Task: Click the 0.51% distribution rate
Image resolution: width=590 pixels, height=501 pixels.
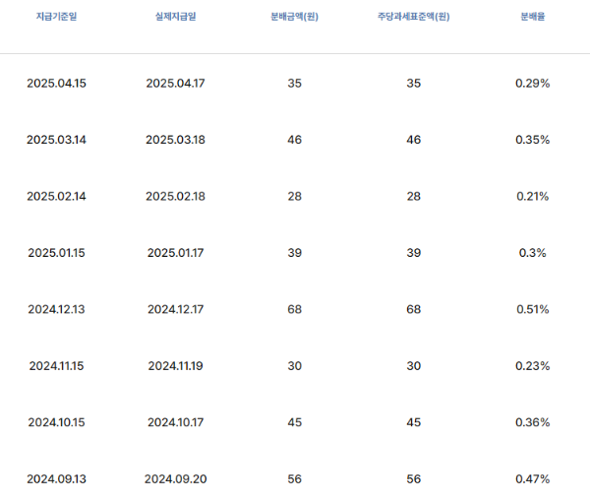Action: coord(533,309)
